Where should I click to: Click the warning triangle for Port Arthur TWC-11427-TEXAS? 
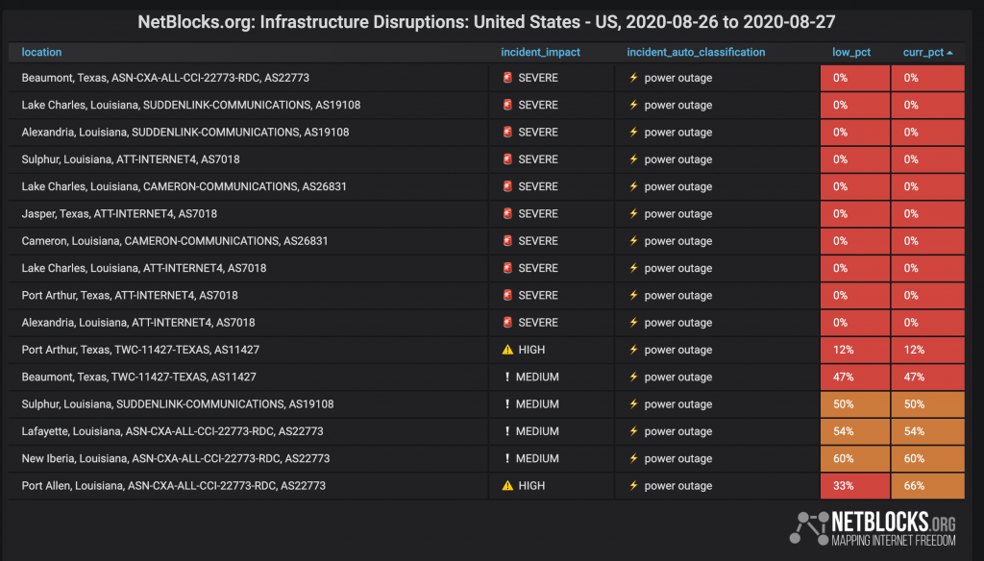tap(507, 350)
